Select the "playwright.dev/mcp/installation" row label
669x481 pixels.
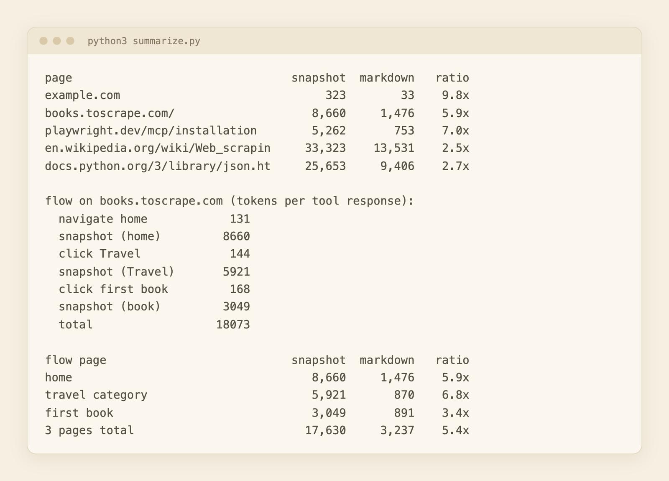[x=151, y=131]
